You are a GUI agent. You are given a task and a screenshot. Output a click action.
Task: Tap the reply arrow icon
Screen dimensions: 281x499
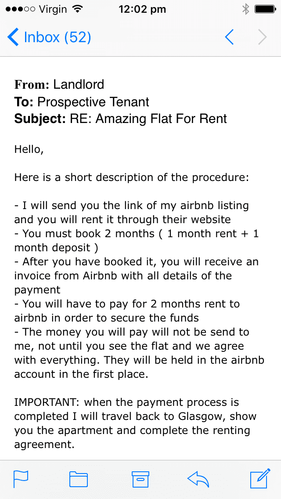199,478
